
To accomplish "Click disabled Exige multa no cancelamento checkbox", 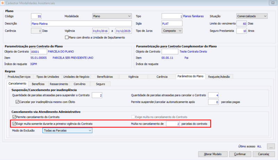I will (x=133, y=117).
